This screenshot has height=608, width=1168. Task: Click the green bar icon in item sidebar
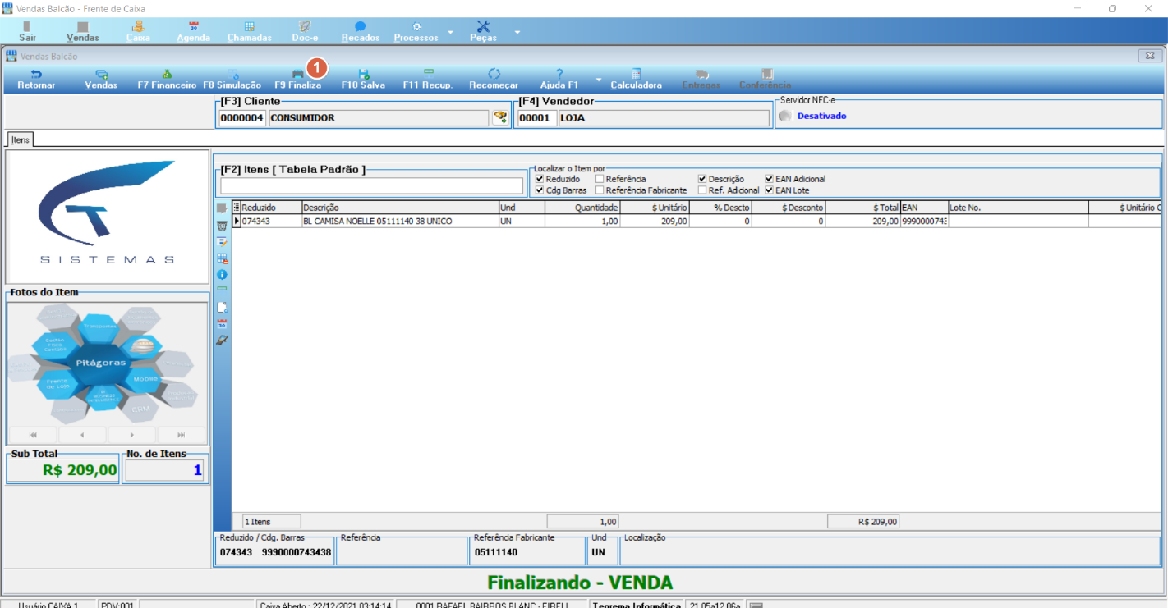coord(222,289)
